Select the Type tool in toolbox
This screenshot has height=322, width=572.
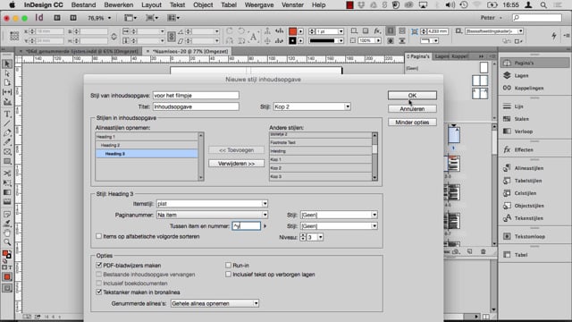click(7, 114)
